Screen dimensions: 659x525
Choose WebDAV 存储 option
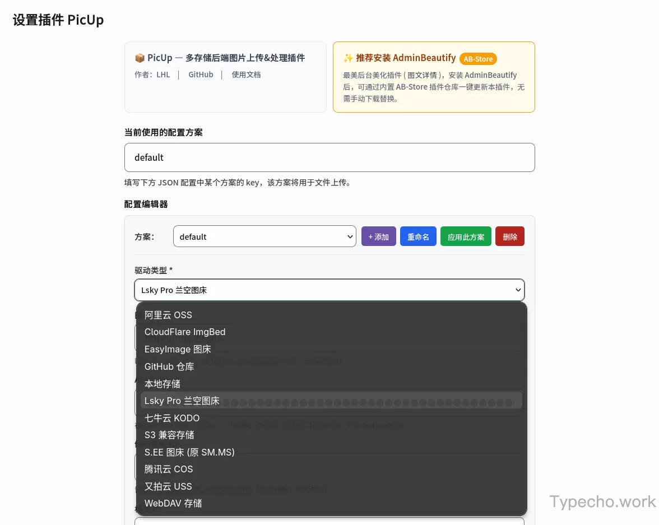pyautogui.click(x=173, y=503)
